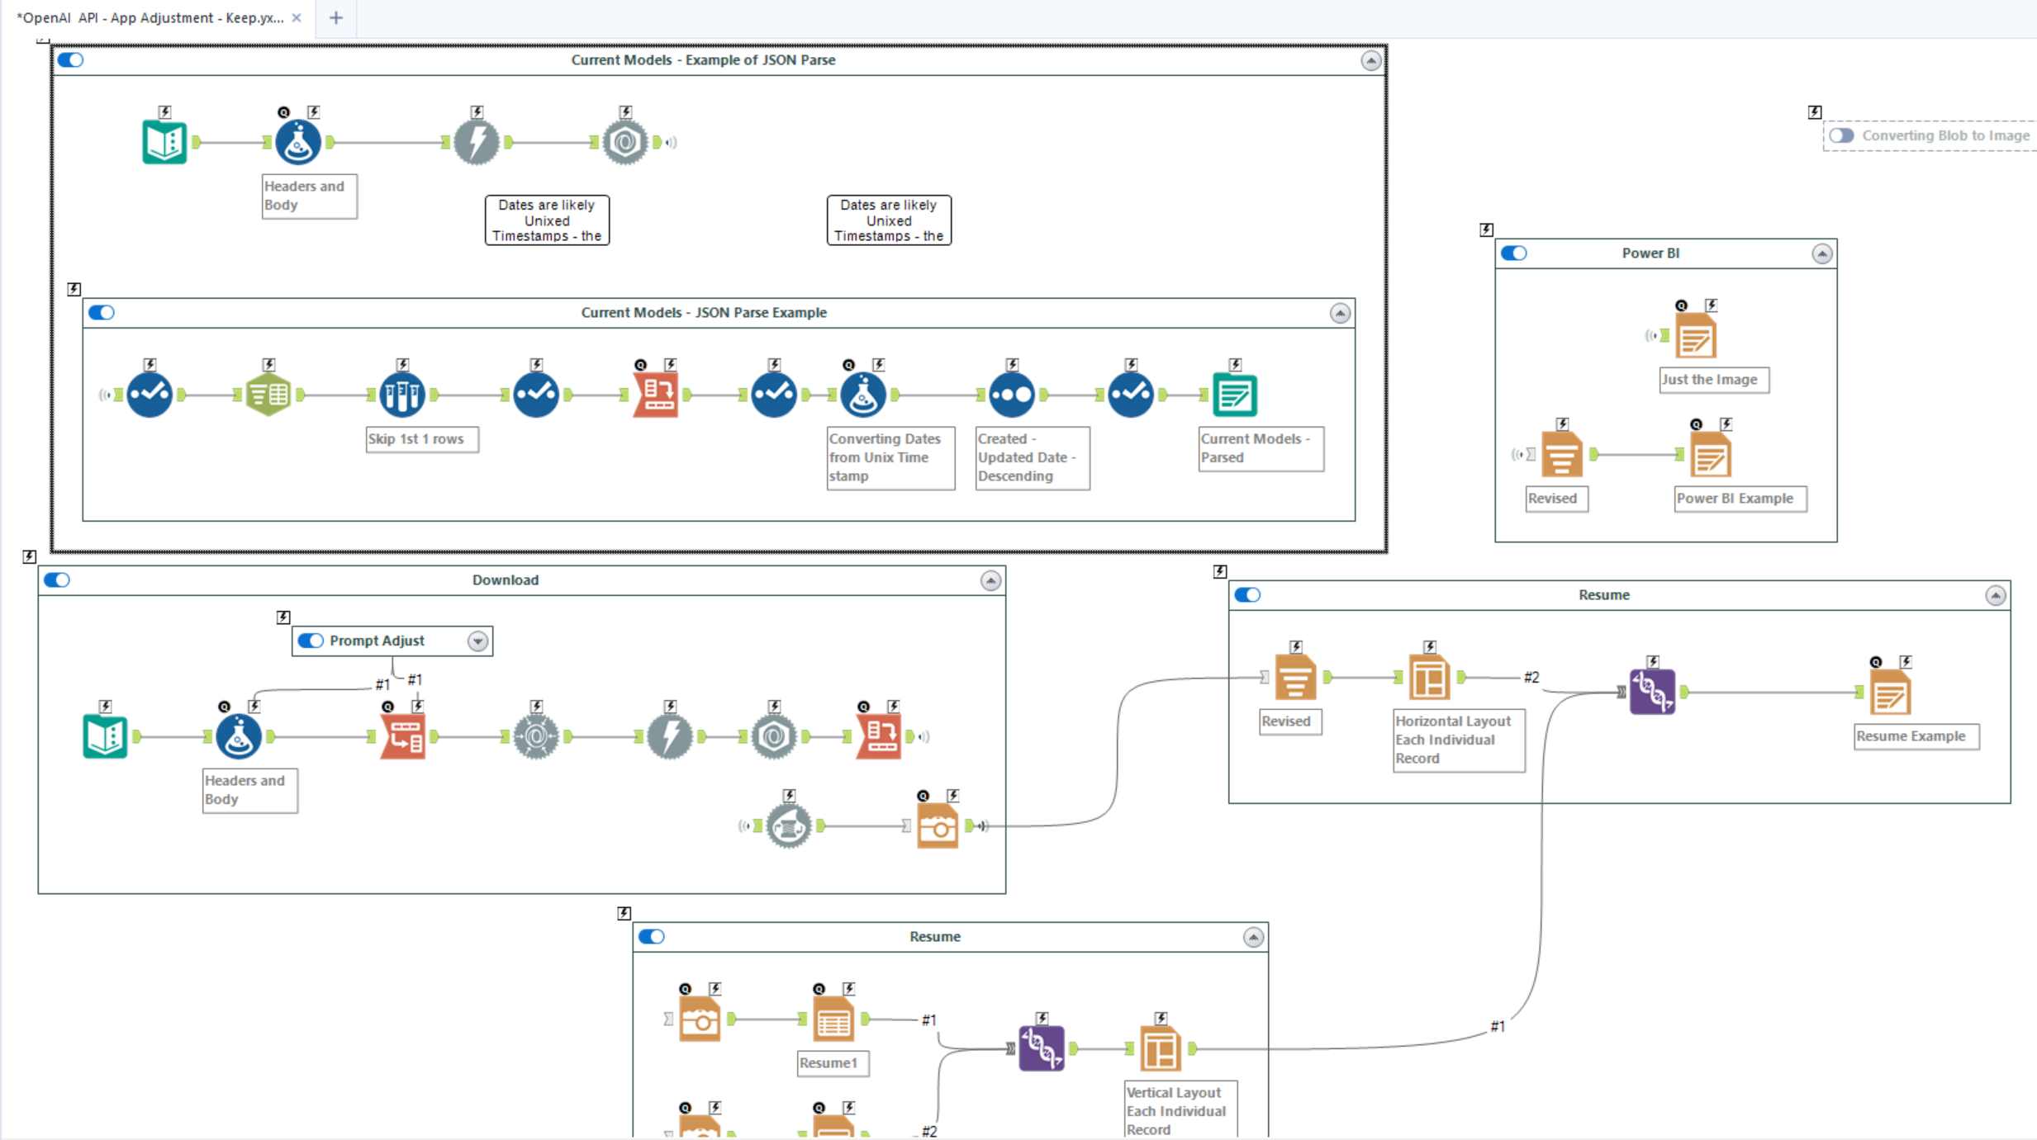This screenshot has height=1140, width=2037.
Task: Click the Formula tool labeled 'Headers and Body'
Action: pyautogui.click(x=296, y=141)
